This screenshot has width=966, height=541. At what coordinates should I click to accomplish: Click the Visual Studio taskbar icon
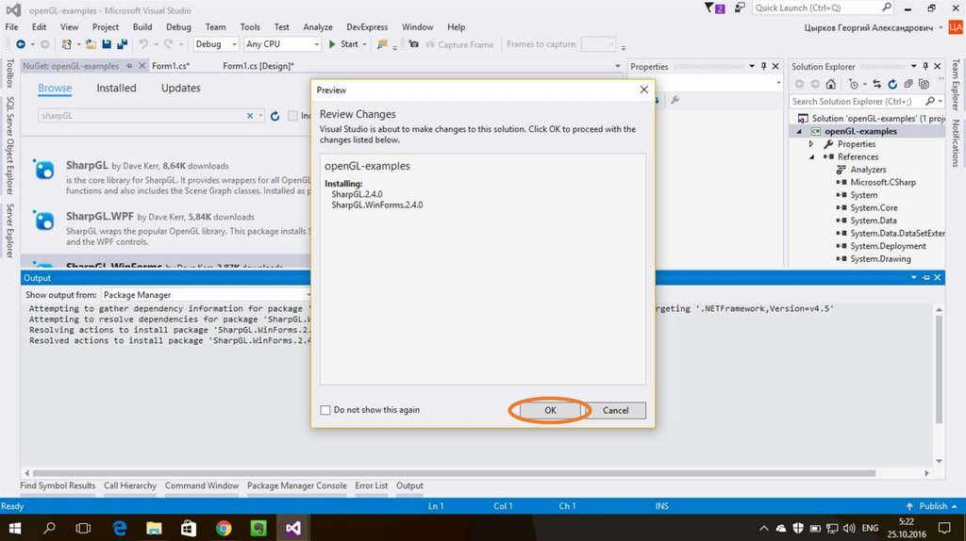[x=294, y=528]
